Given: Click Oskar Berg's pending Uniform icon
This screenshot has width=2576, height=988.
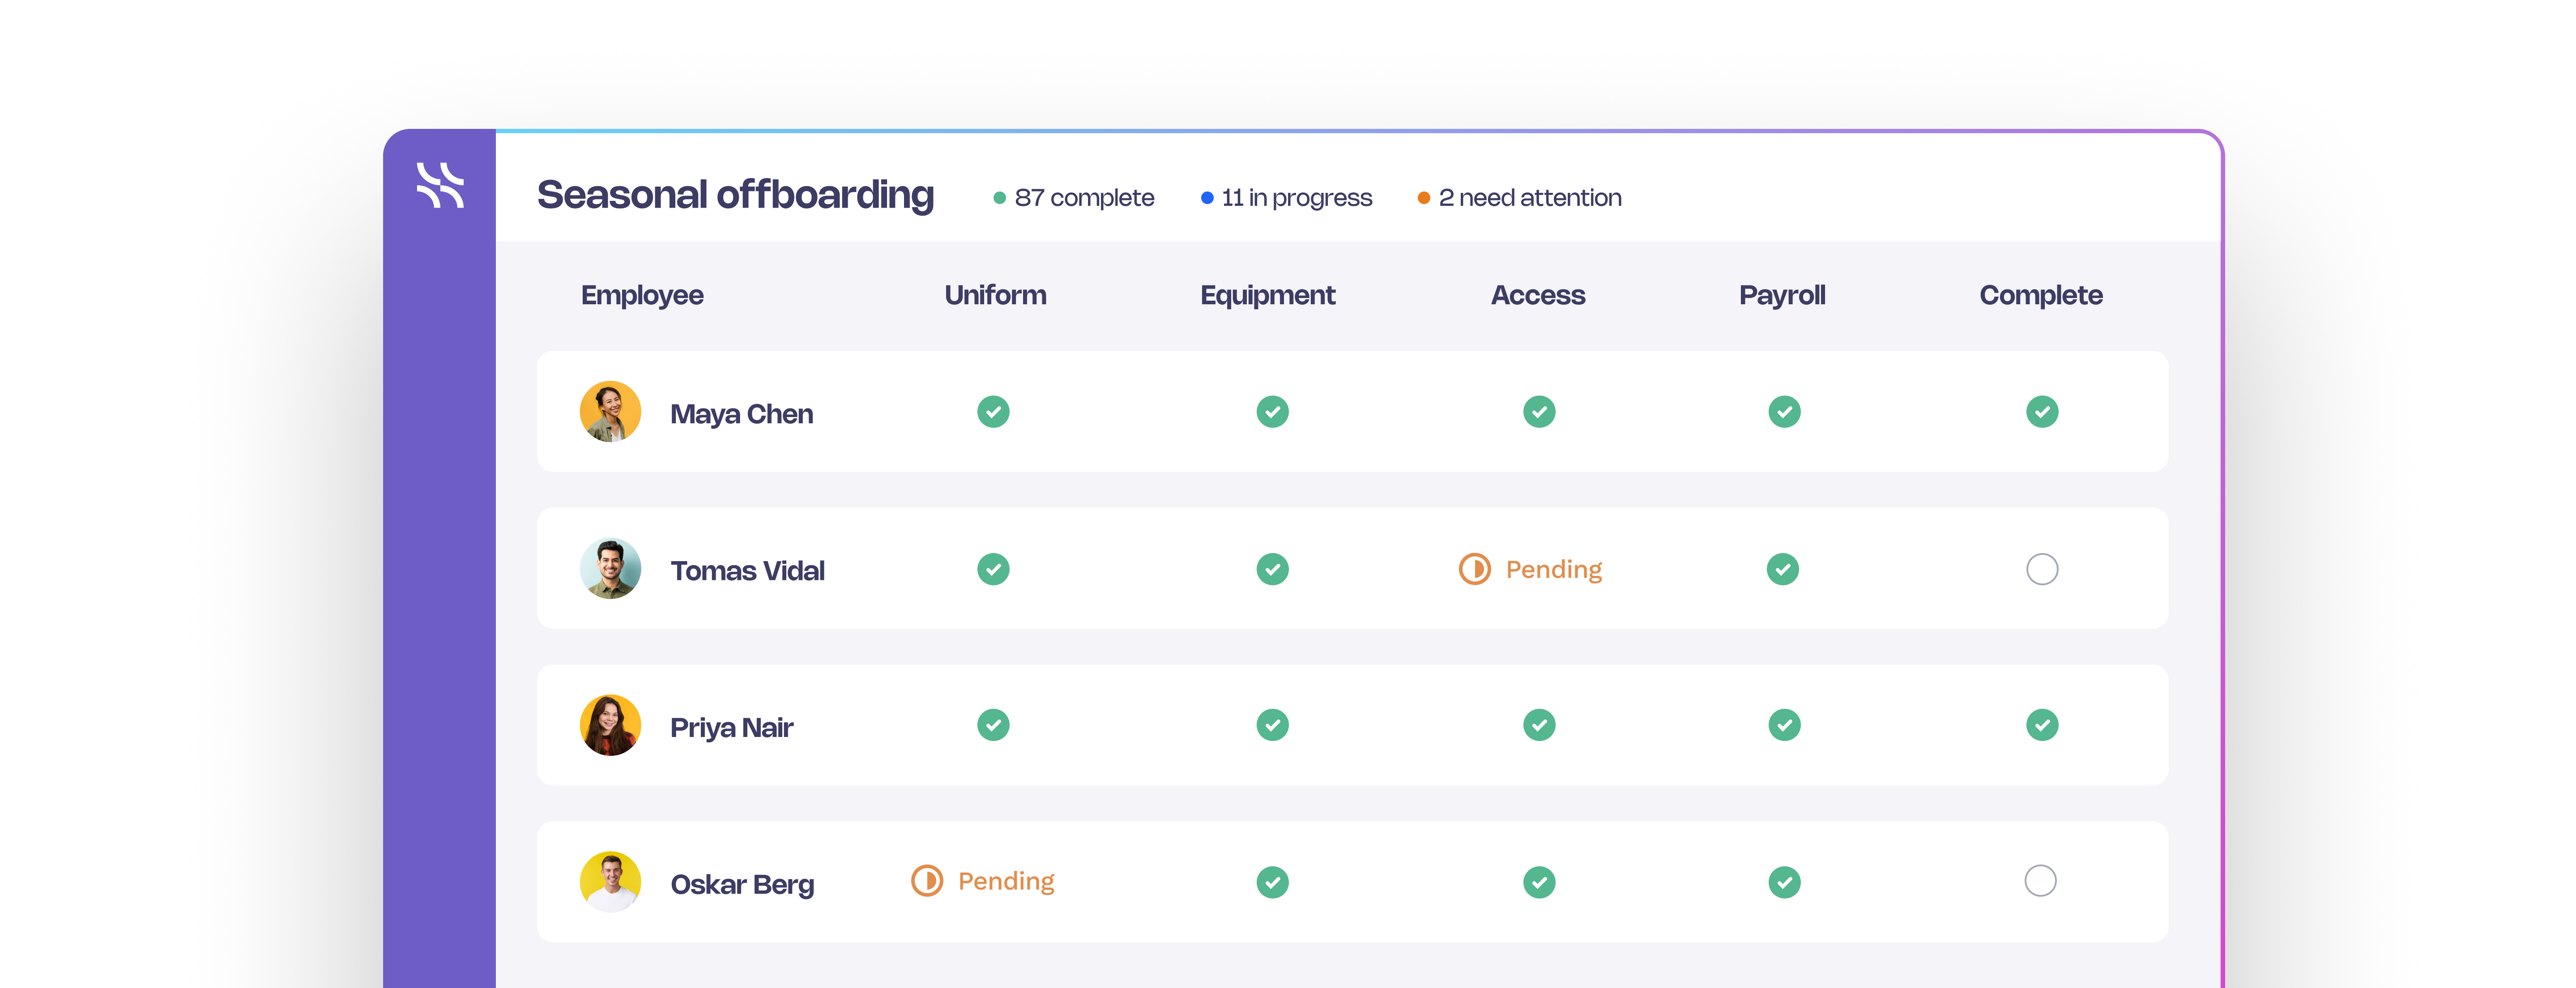Looking at the screenshot, I should (x=927, y=881).
